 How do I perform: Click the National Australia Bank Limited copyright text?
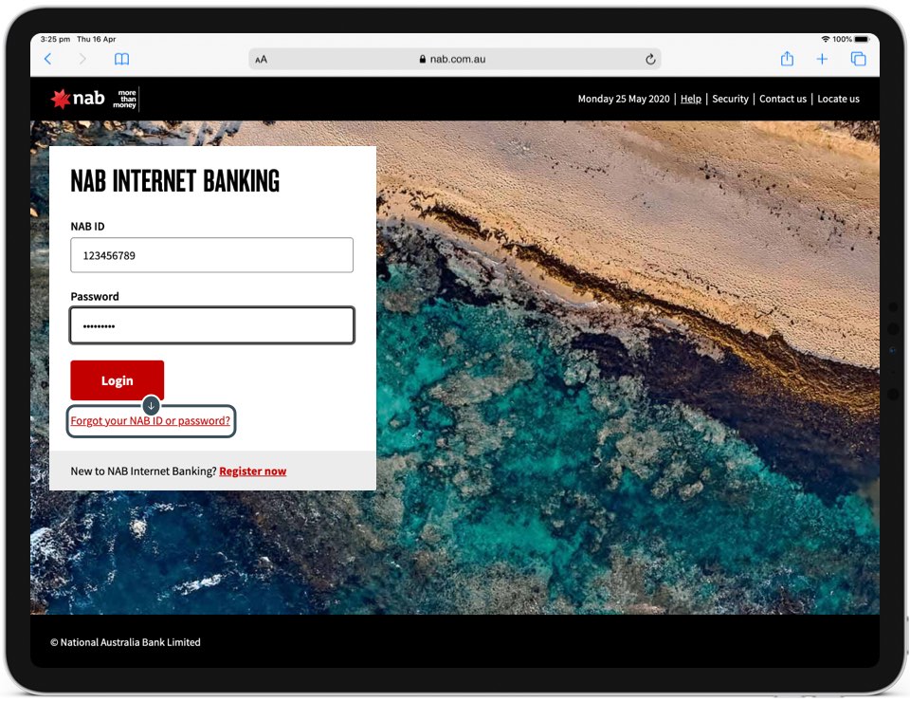point(125,642)
